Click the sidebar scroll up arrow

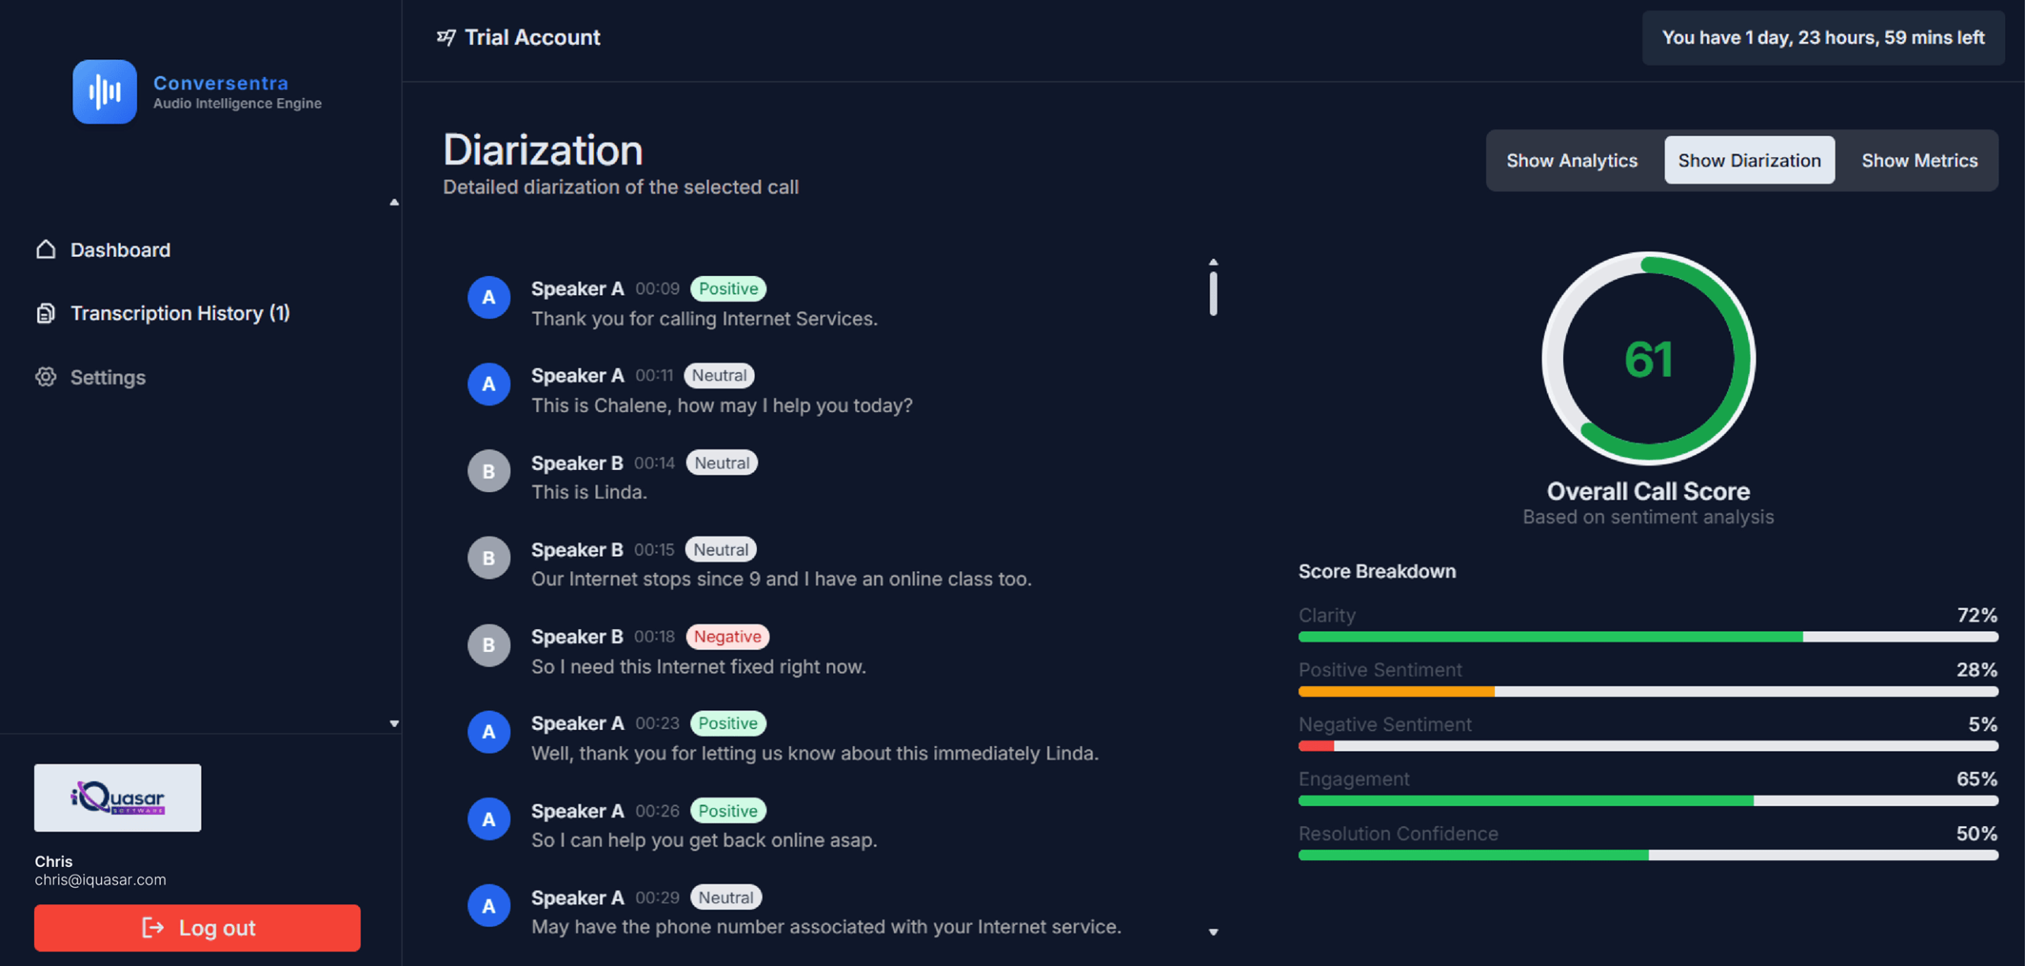click(394, 203)
